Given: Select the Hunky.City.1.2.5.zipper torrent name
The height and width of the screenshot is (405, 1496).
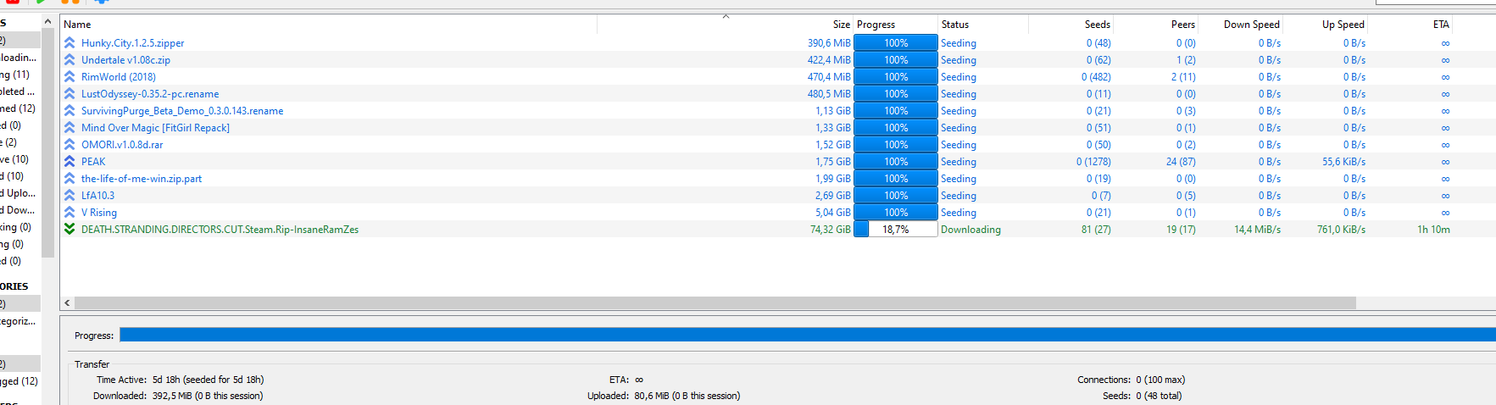Looking at the screenshot, I should (132, 42).
